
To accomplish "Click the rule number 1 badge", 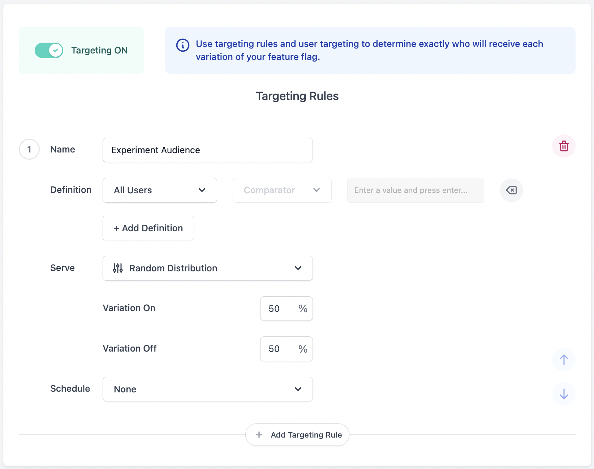I will point(29,149).
